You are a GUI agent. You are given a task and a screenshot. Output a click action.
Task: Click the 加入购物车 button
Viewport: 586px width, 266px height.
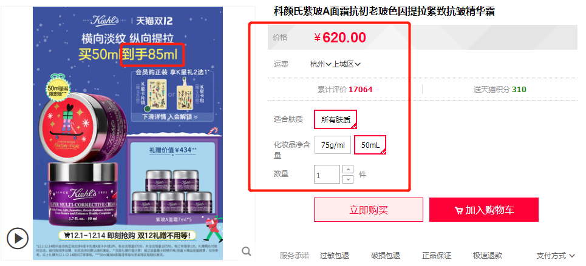[x=484, y=210]
